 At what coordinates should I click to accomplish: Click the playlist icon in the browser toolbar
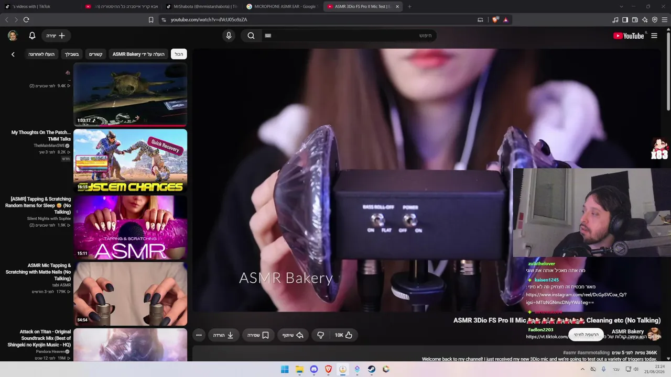click(615, 19)
